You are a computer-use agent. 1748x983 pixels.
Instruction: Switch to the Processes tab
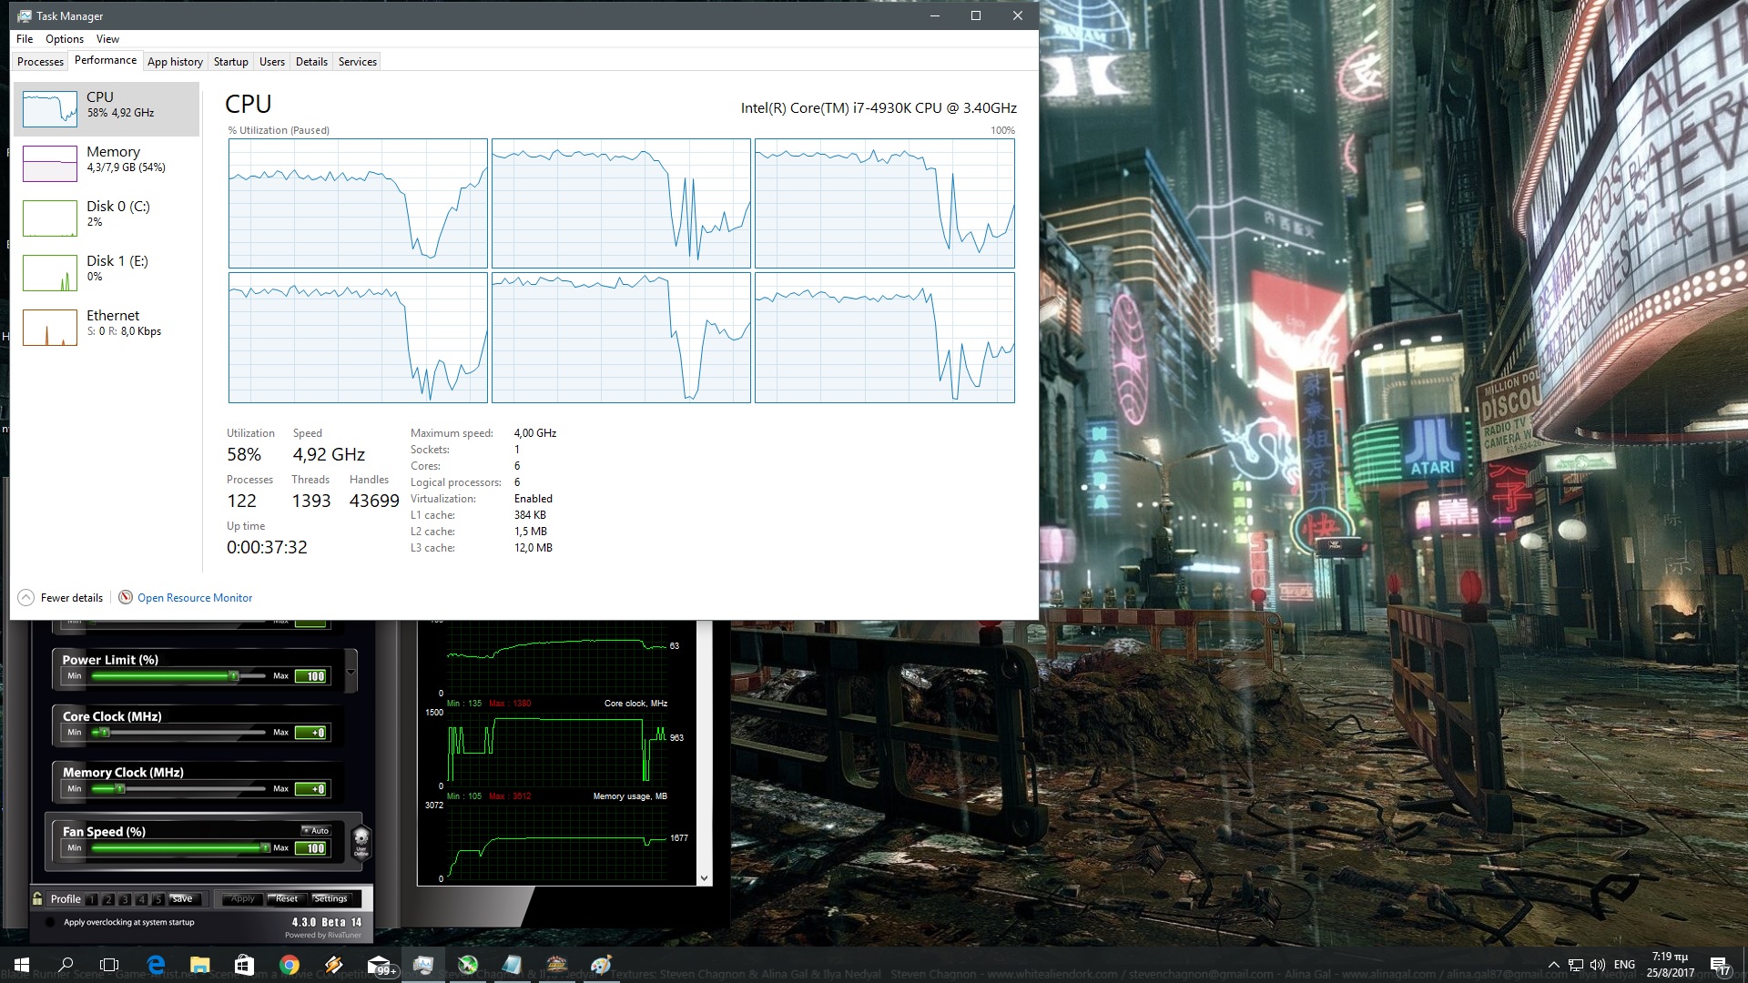[x=40, y=62]
